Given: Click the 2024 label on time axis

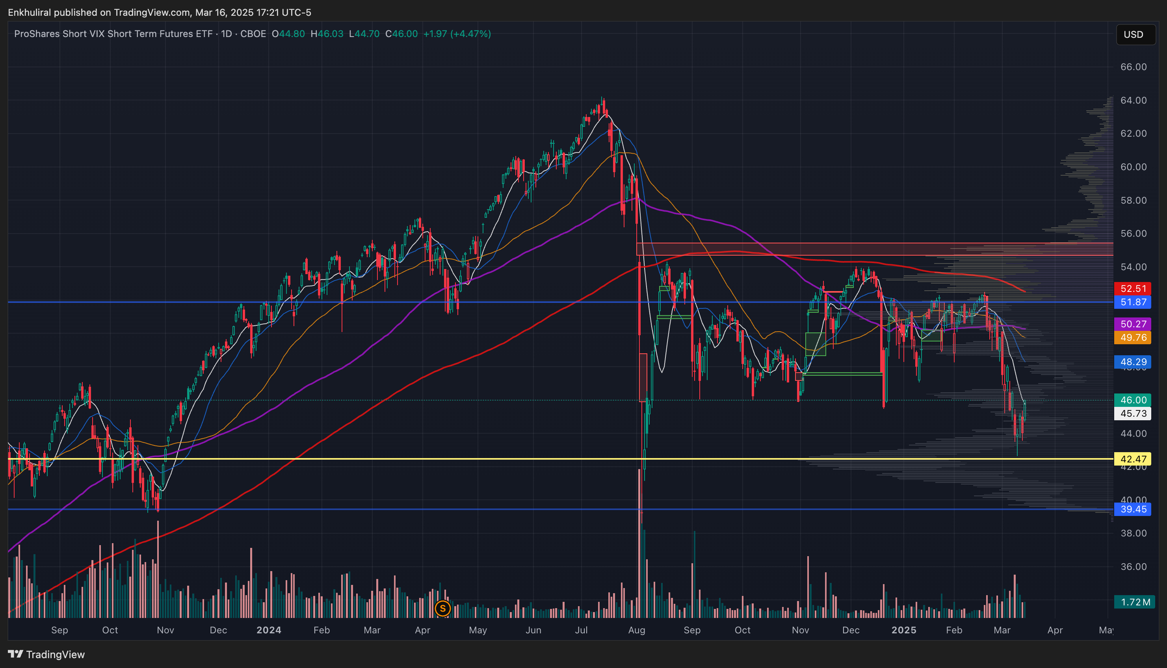Looking at the screenshot, I should coord(268,630).
